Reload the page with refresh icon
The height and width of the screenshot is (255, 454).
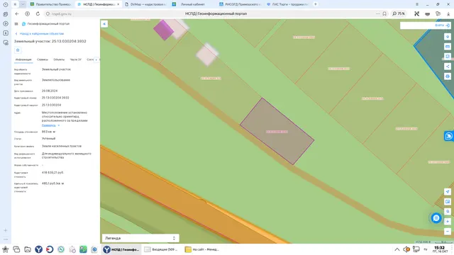[38, 13]
